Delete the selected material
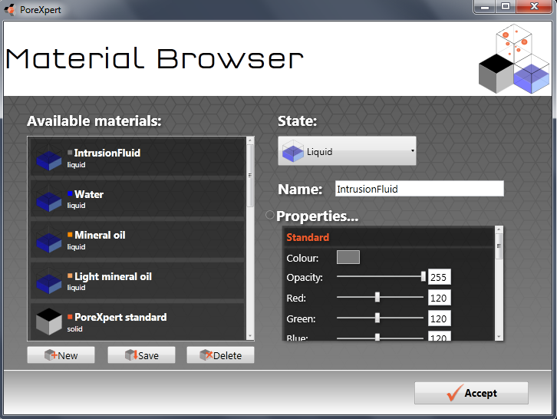 [220, 355]
